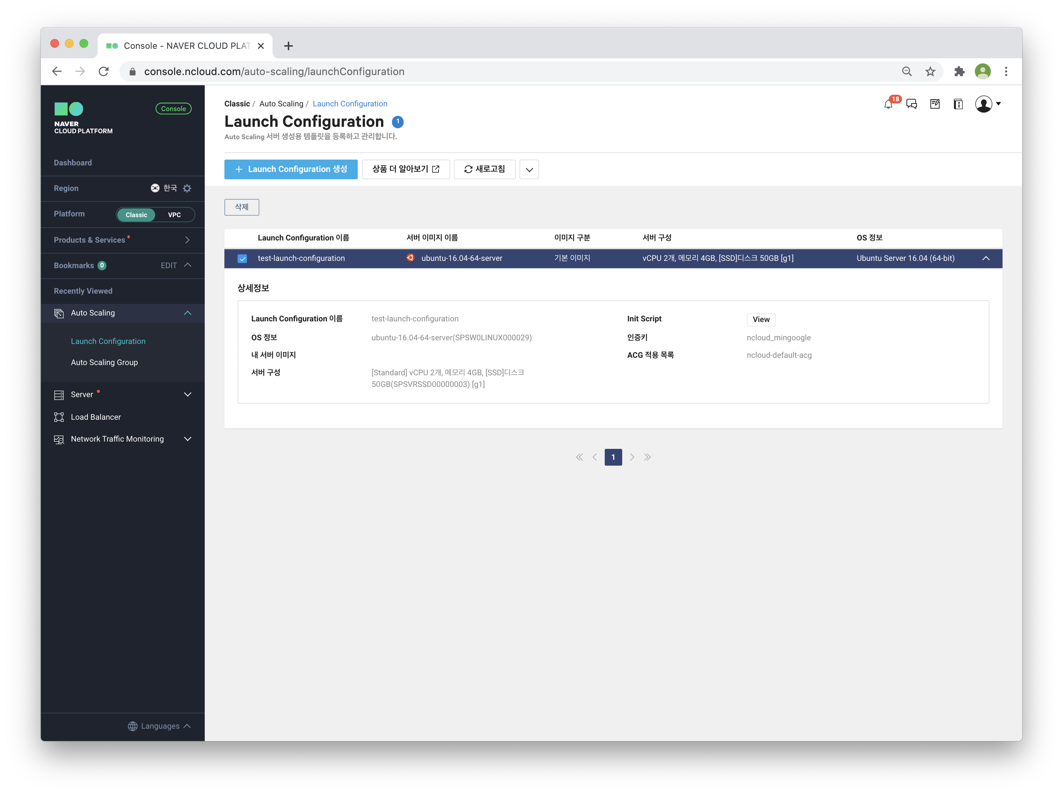The height and width of the screenshot is (795, 1063).
Task: Bookmark this page with star icon
Action: [x=930, y=72]
